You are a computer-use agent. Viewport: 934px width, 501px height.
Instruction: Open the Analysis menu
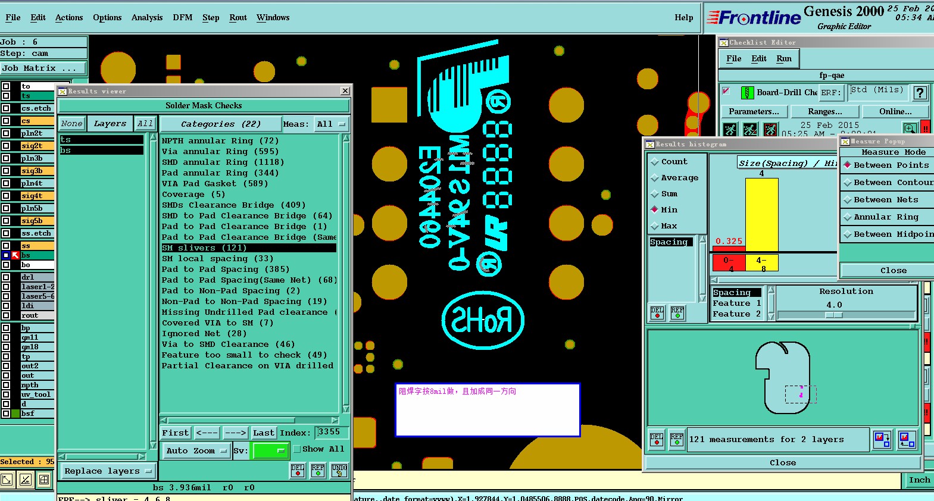coord(147,18)
